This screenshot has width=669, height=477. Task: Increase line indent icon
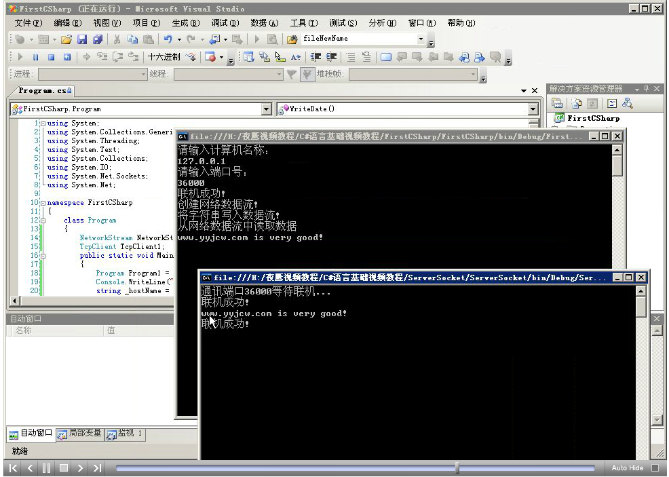(x=332, y=57)
